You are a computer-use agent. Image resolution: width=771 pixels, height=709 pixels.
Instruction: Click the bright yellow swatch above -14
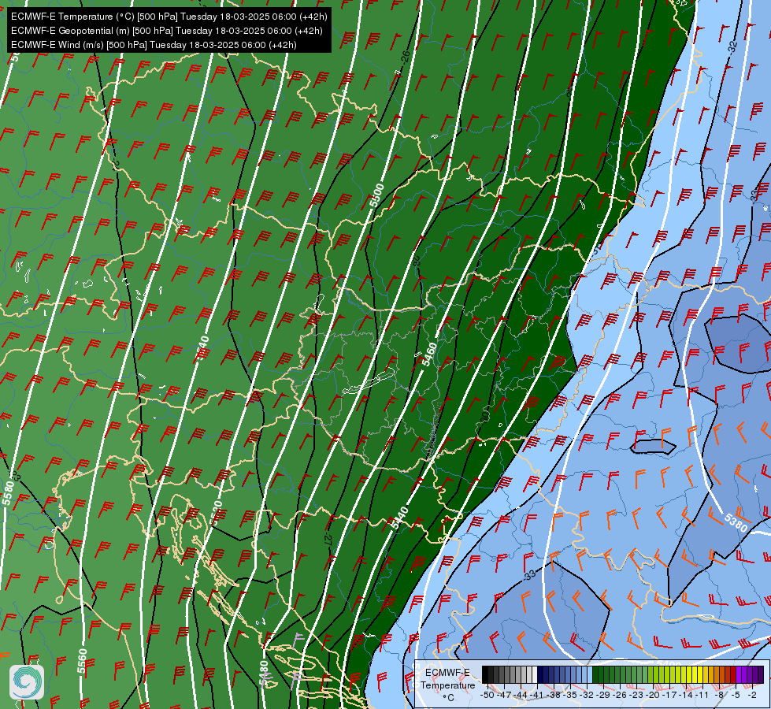tap(689, 674)
